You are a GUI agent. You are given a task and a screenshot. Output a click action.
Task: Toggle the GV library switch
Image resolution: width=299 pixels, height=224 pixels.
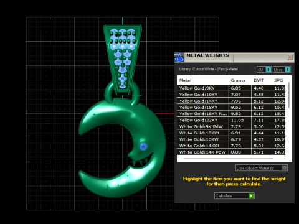(264, 70)
